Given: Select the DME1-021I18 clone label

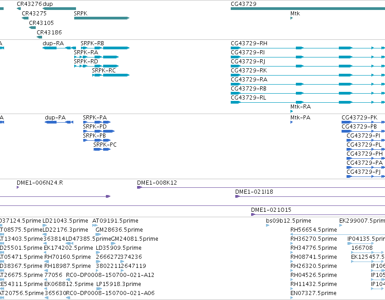Looking at the screenshot, I should tap(254, 192).
